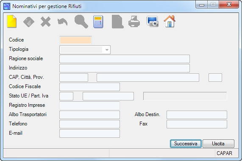
Task: Click the gray X delete icon
Action: click(x=45, y=22)
